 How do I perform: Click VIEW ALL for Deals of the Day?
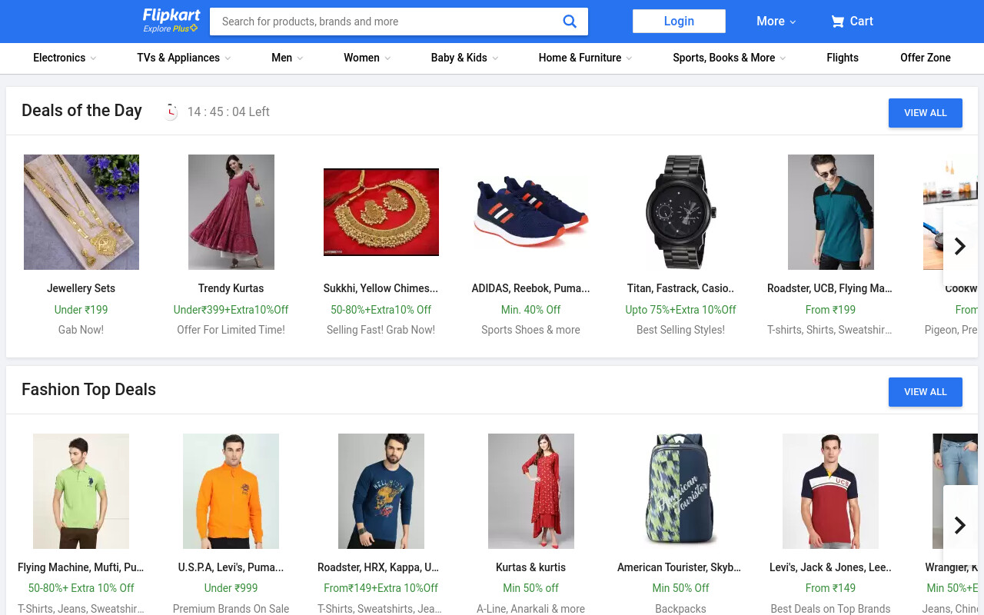(926, 113)
